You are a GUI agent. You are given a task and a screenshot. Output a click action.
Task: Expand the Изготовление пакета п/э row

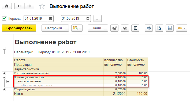click(5, 73)
